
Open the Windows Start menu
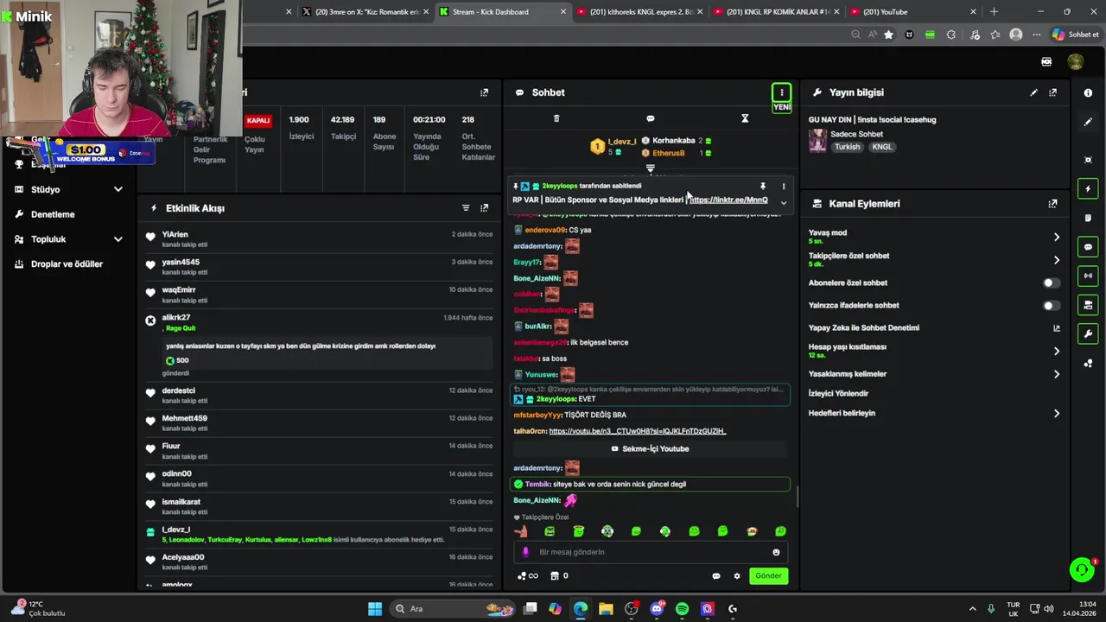375,609
